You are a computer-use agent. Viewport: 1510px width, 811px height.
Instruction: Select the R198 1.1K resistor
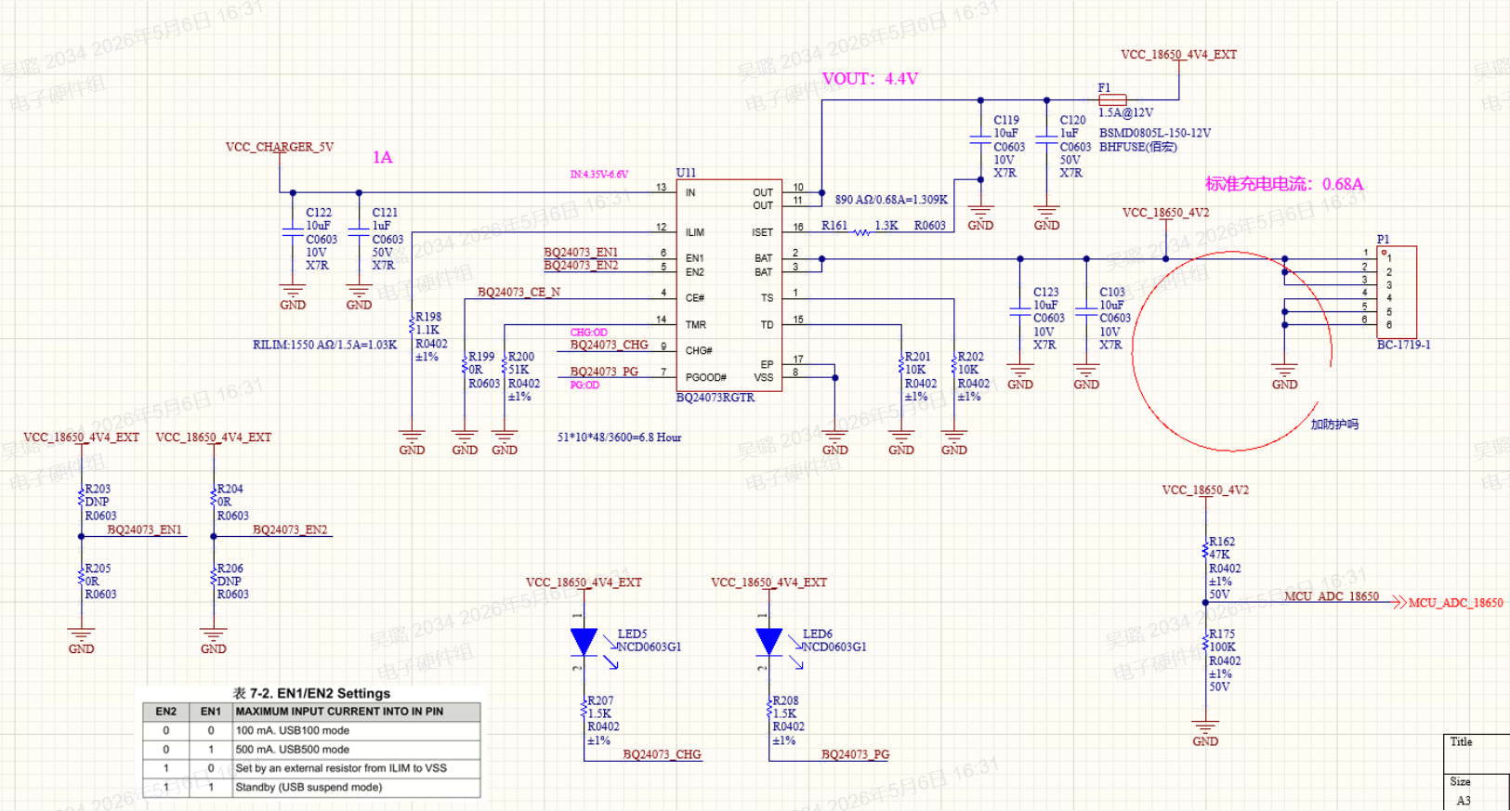pos(412,325)
